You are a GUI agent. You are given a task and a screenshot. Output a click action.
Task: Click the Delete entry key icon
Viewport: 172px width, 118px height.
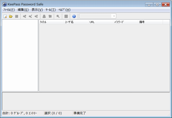[x=36, y=16]
